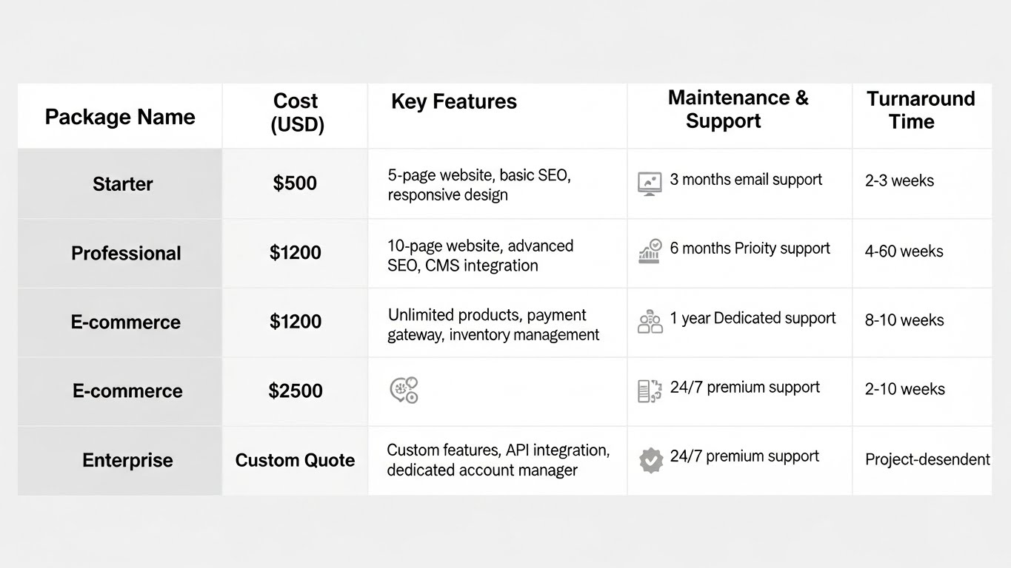
Task: Click the monitor icon beside email support
Action: [x=650, y=183]
